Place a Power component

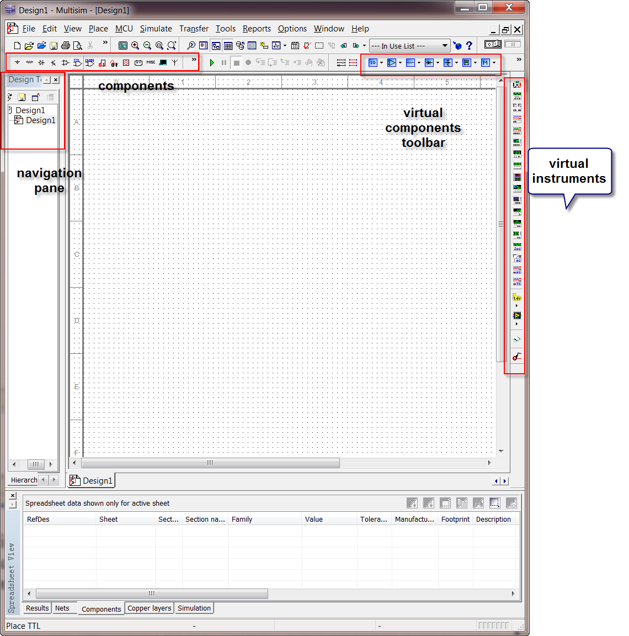138,62
